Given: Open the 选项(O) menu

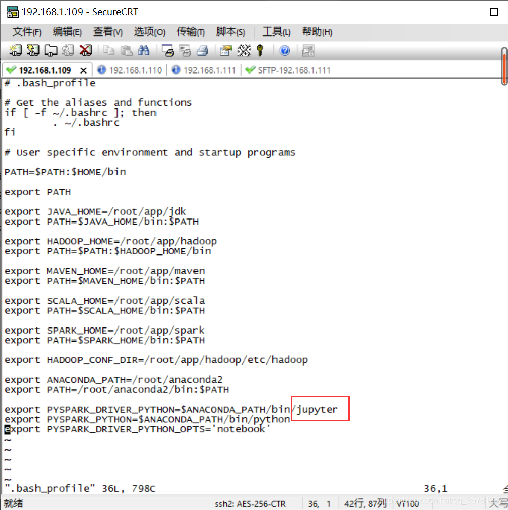Looking at the screenshot, I should [x=149, y=31].
